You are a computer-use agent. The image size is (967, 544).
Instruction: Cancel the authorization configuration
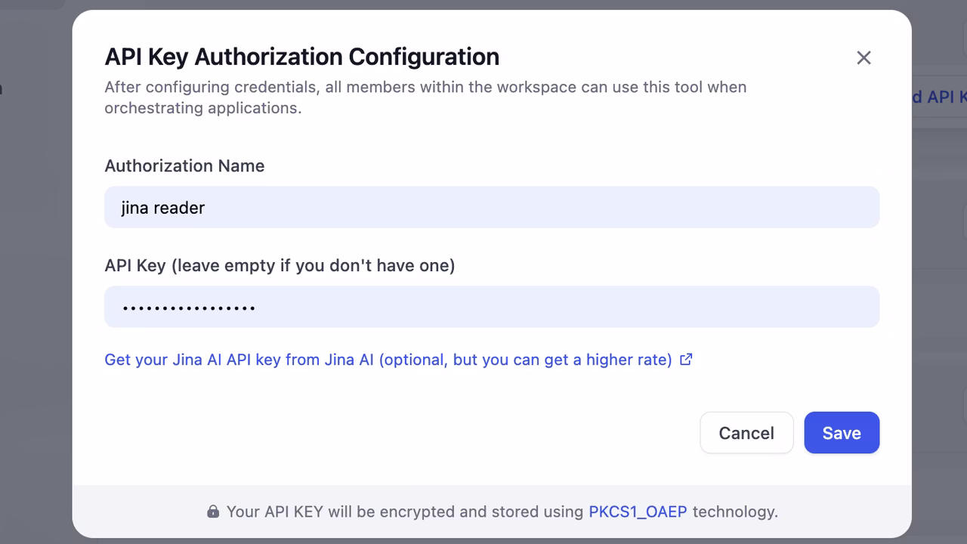coord(746,432)
